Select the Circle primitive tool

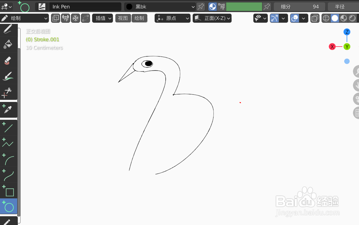point(8,206)
